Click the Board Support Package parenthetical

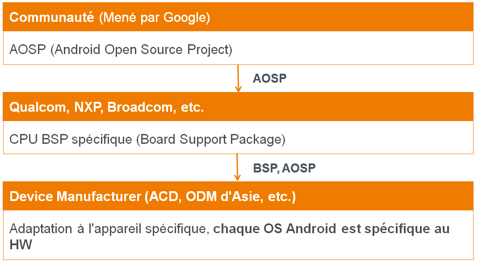pyautogui.click(x=211, y=139)
